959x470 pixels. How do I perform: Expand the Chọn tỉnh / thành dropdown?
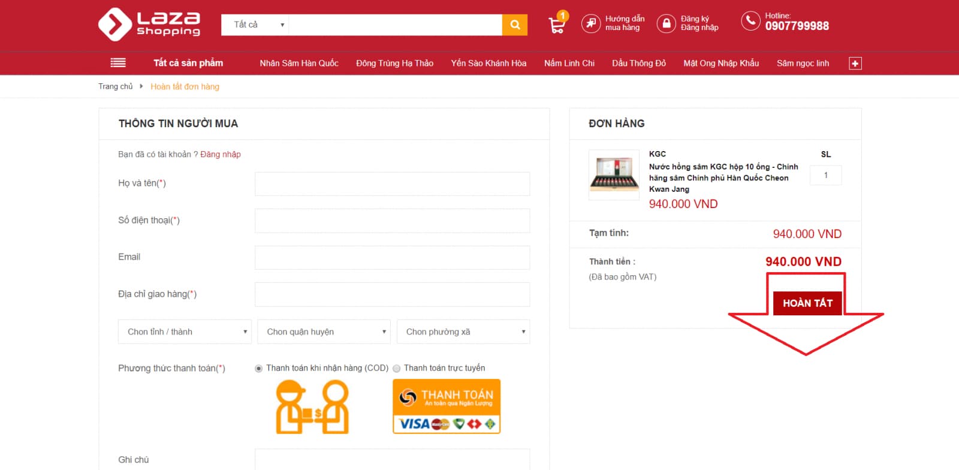coord(185,332)
